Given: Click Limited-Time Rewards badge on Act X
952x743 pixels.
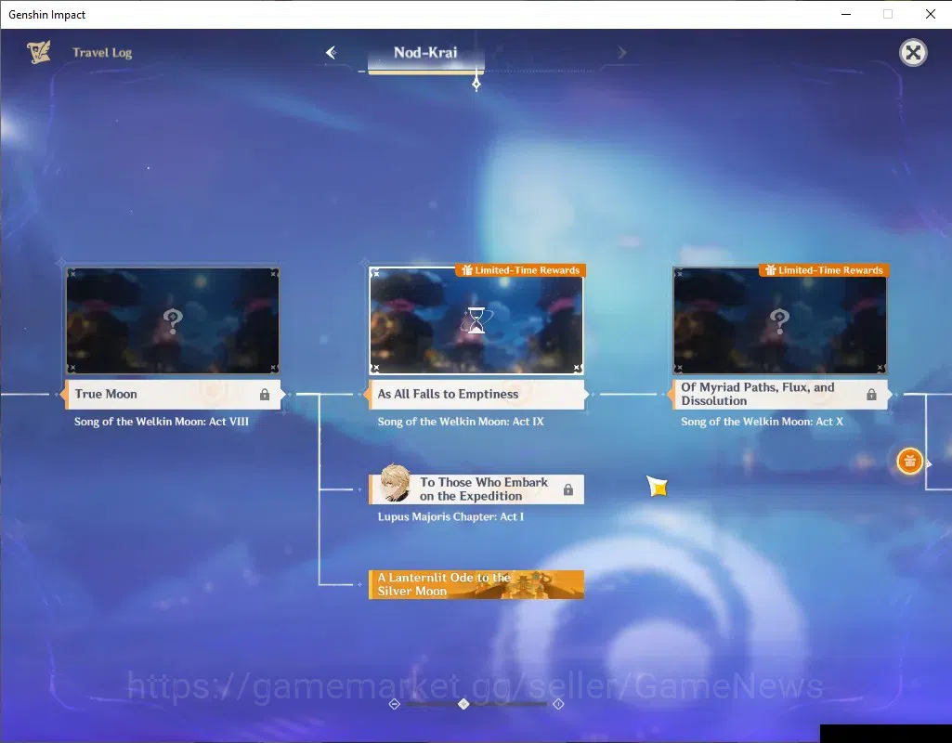Looking at the screenshot, I should pyautogui.click(x=824, y=270).
